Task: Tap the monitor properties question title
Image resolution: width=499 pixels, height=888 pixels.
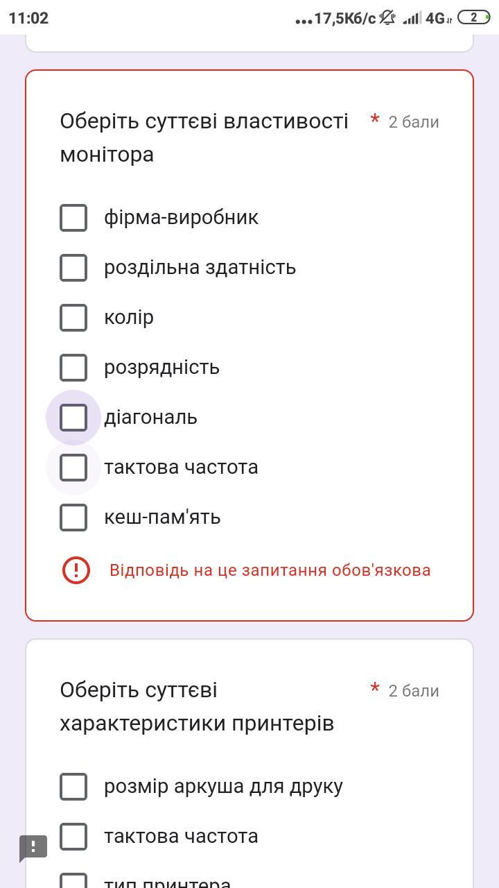Action: click(x=204, y=137)
